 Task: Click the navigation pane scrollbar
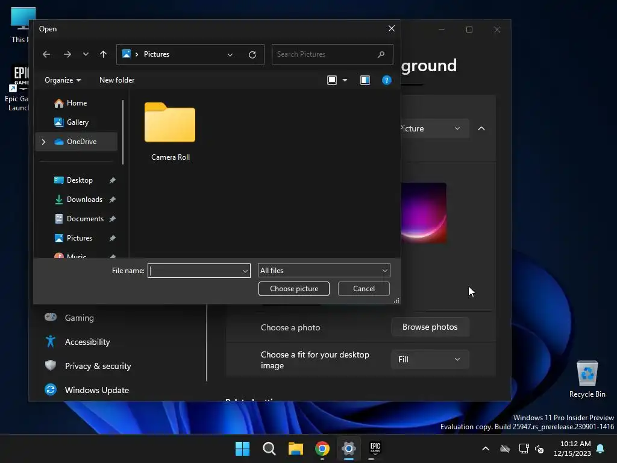click(123, 132)
